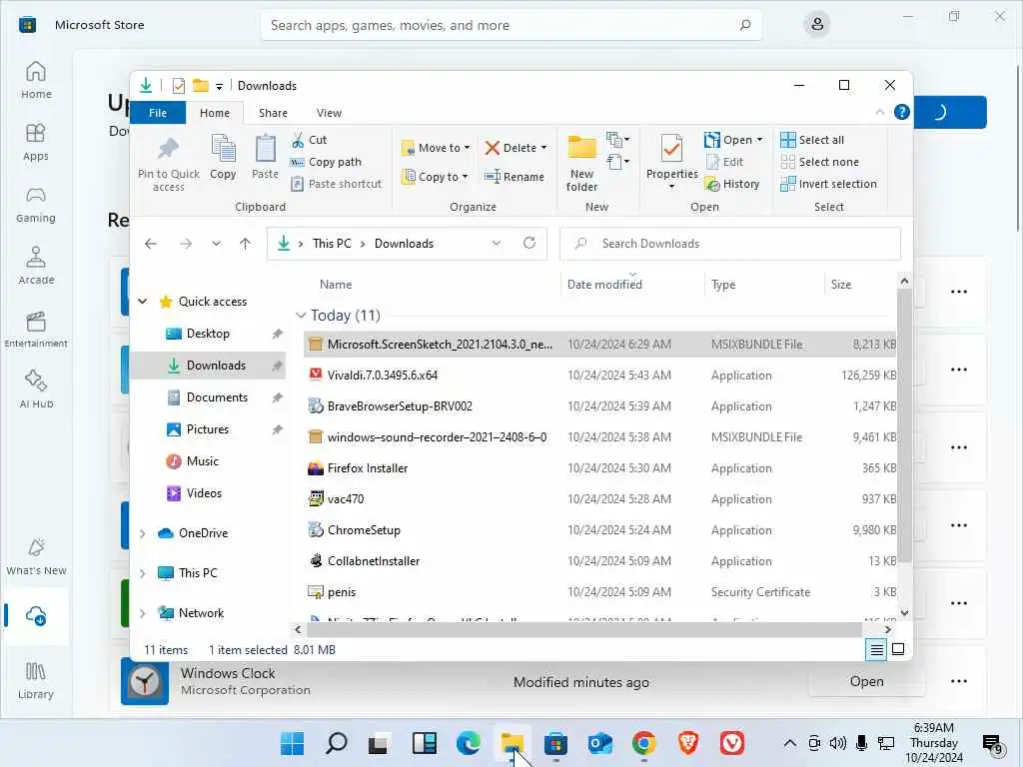Select Vivaldi.7.0.3495.6.x64 file

[x=599, y=376]
